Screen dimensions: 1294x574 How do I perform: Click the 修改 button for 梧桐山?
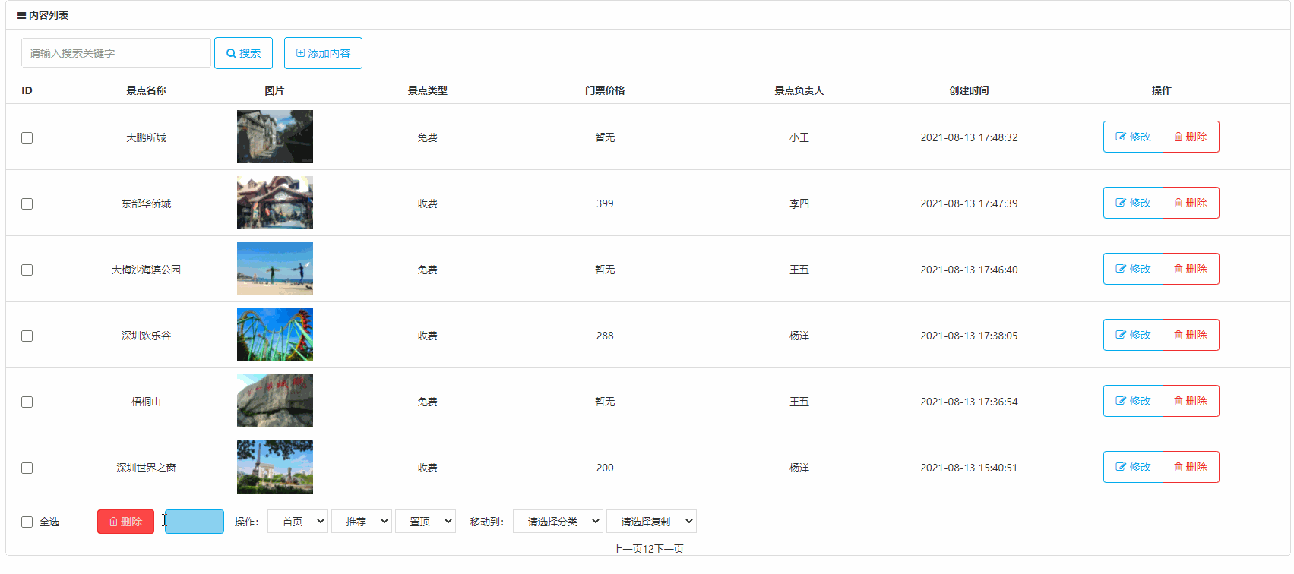click(x=1133, y=401)
